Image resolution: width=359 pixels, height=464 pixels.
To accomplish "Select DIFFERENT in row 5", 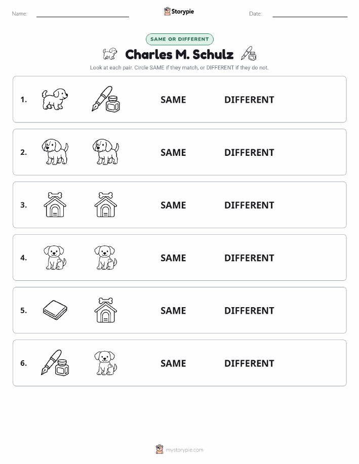I will pos(249,310).
